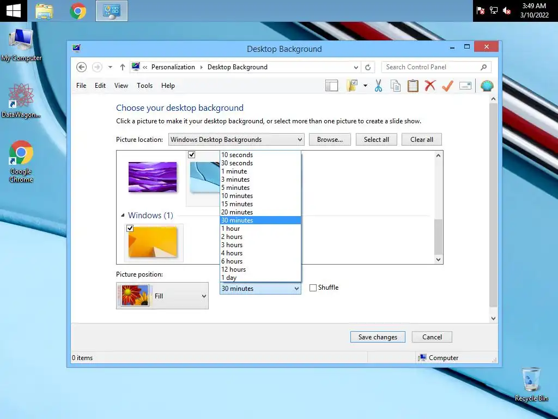
Task: Choose 1 hour from the interval list
Action: [x=260, y=229]
